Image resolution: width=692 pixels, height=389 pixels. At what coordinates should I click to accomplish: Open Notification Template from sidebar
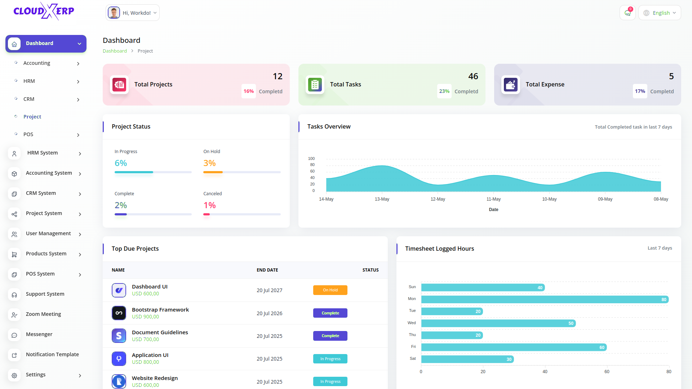(52, 354)
